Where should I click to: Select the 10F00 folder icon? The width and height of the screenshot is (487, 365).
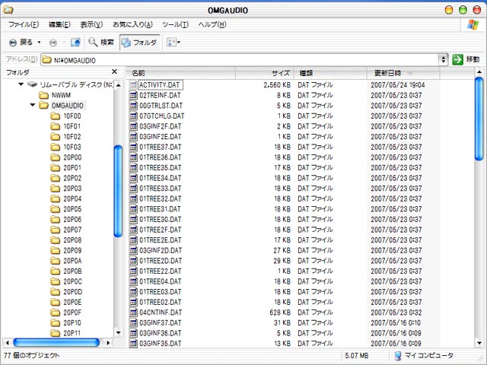55,116
